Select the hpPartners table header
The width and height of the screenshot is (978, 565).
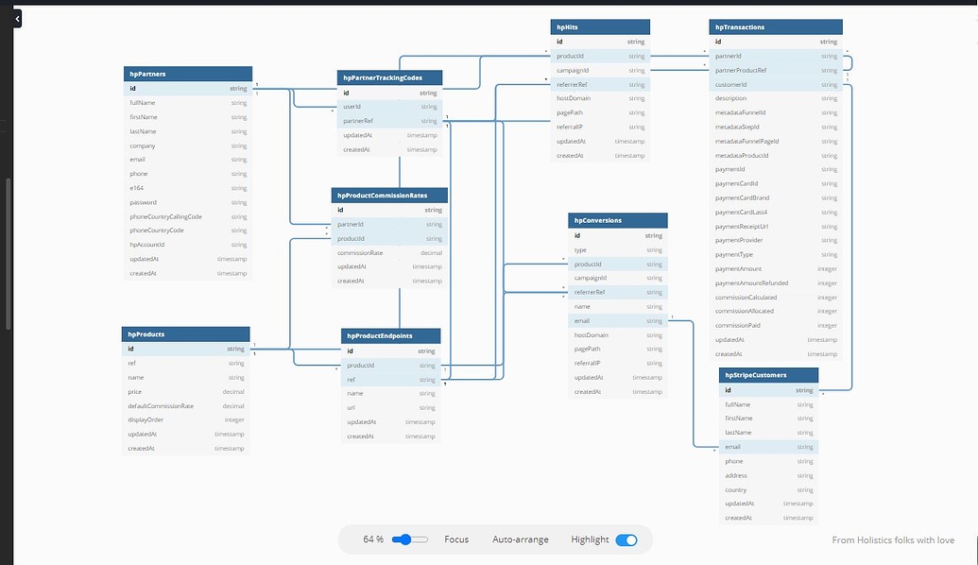point(185,73)
